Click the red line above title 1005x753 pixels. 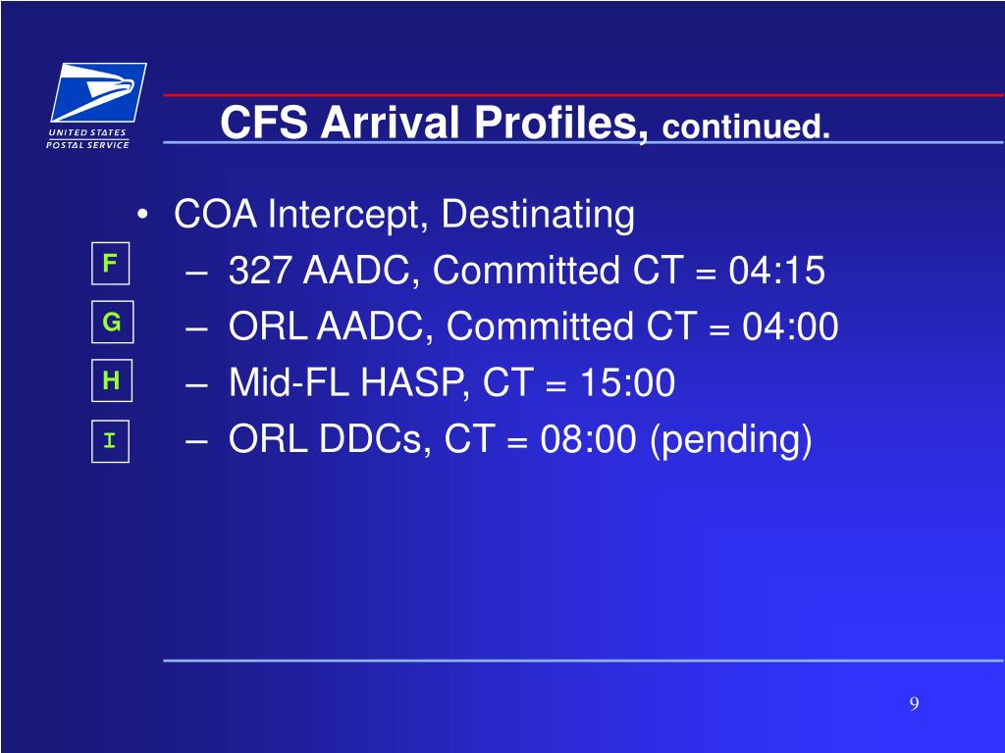[583, 95]
